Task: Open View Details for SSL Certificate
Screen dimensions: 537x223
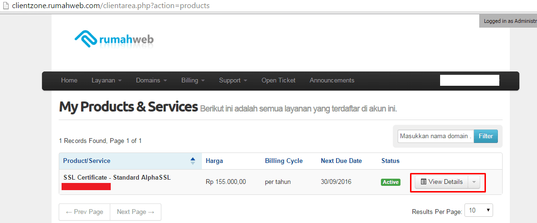Action: point(442,182)
